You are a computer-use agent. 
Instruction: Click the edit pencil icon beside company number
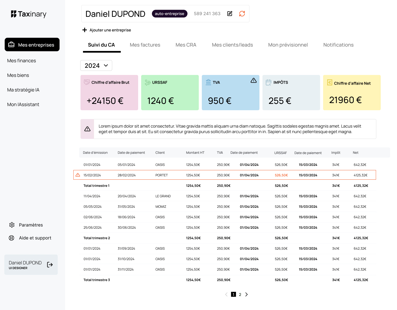coord(230,14)
